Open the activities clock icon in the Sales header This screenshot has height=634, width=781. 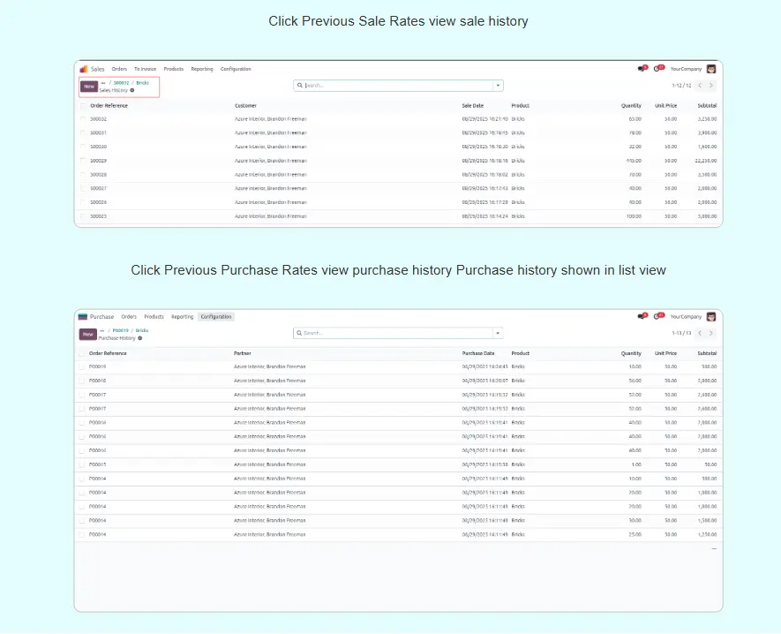pyautogui.click(x=657, y=69)
